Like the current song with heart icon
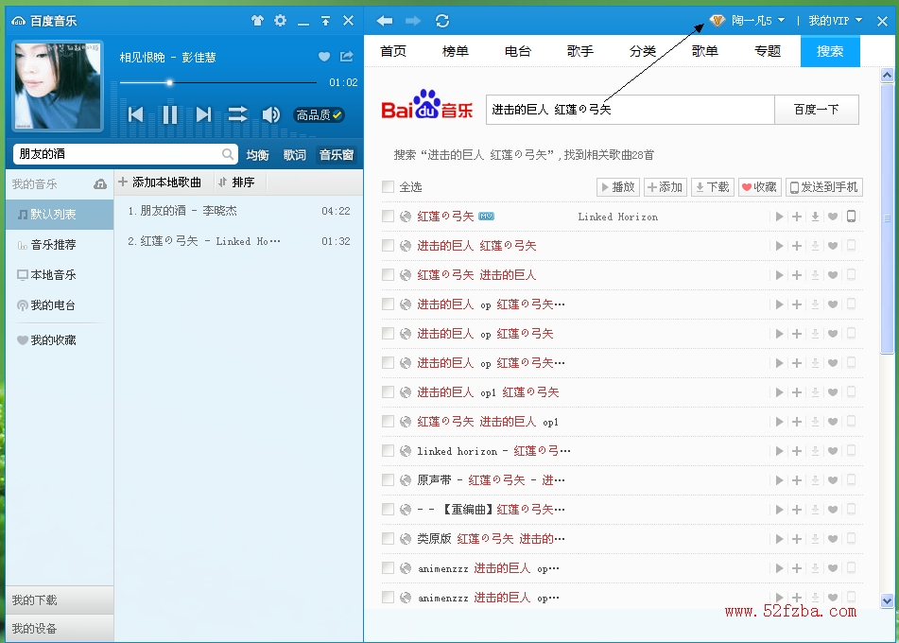Screen dimensions: 899x643 pyautogui.click(x=324, y=56)
